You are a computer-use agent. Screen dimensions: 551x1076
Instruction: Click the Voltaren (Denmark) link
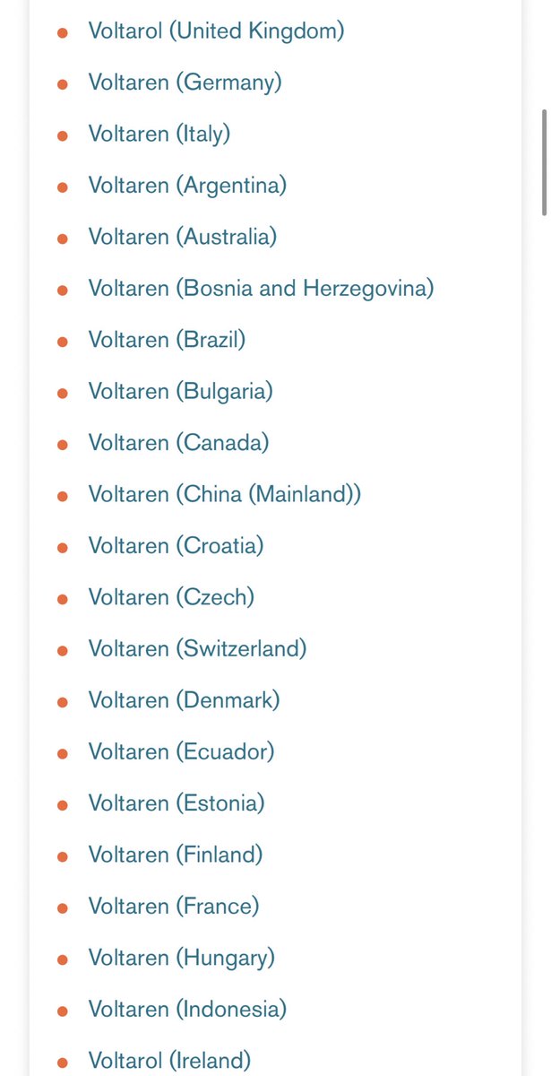click(184, 700)
